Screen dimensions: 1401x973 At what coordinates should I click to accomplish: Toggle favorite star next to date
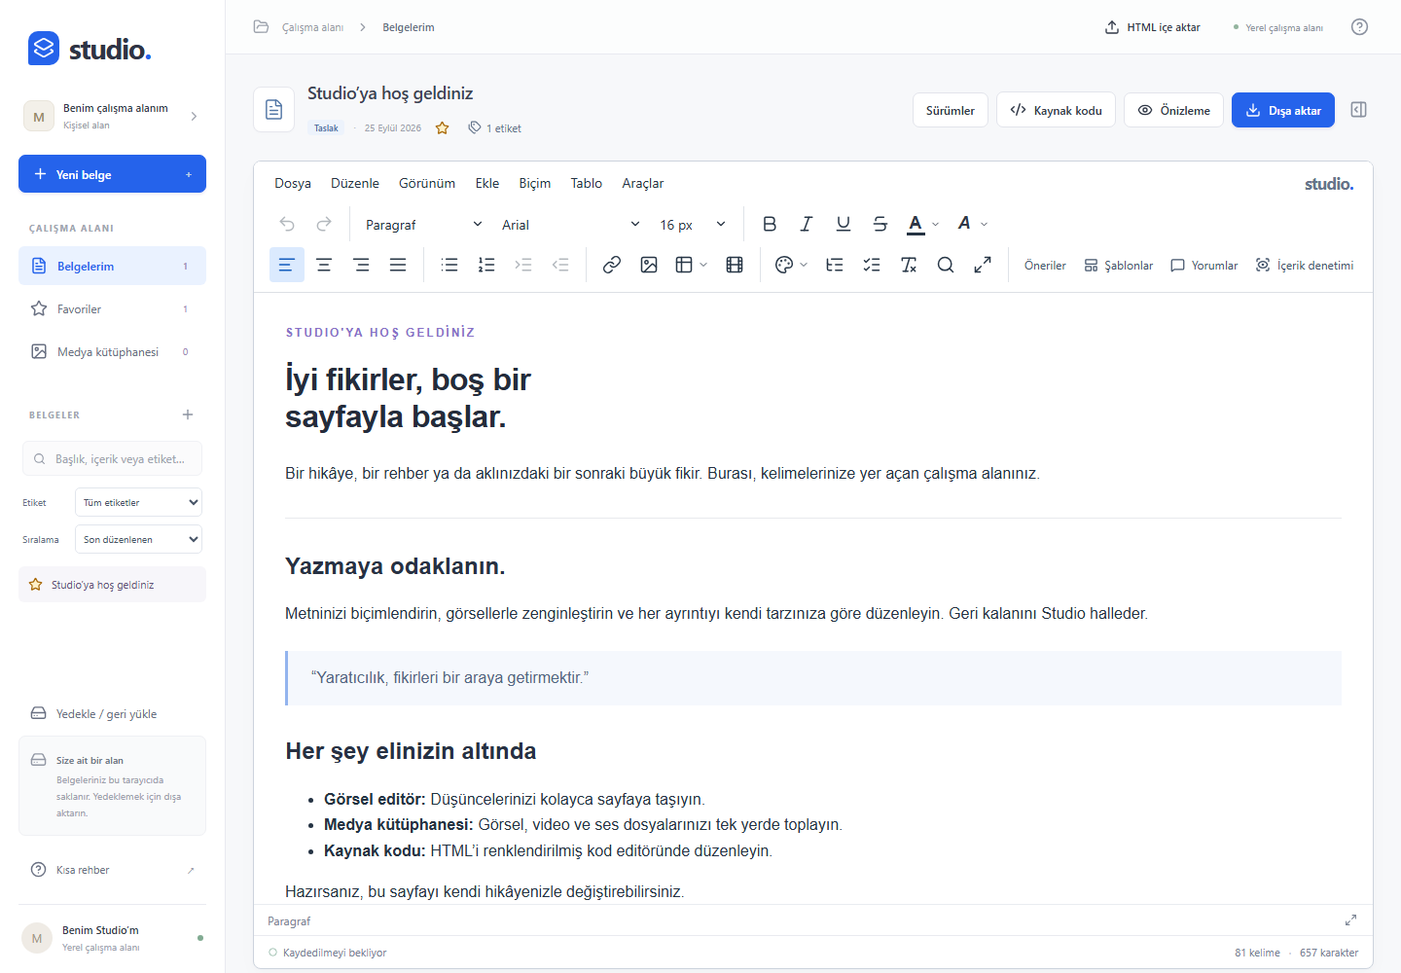point(443,128)
